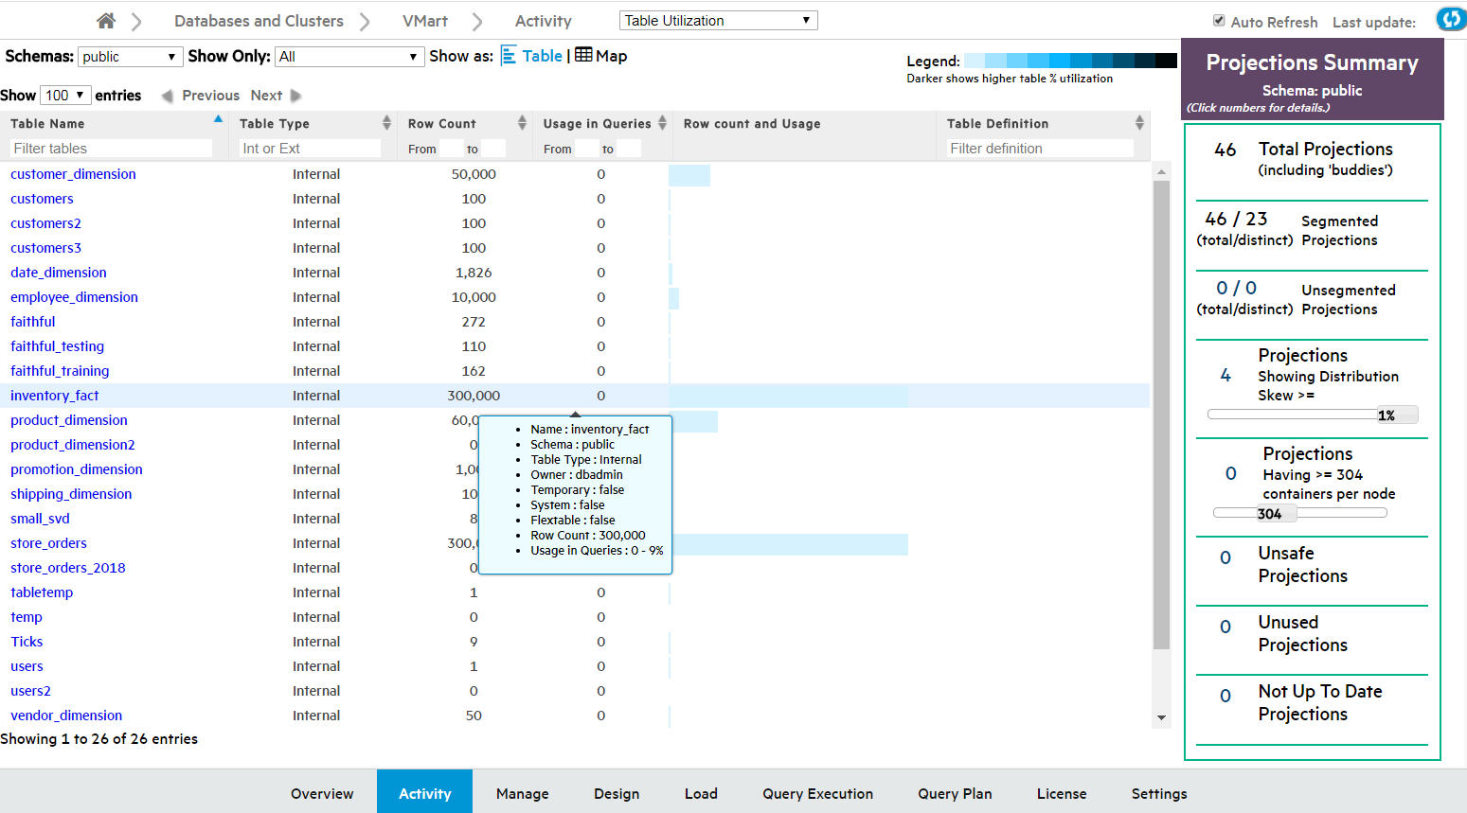Toggle the Auto Refresh checkbox
The image size is (1467, 813).
(1219, 21)
